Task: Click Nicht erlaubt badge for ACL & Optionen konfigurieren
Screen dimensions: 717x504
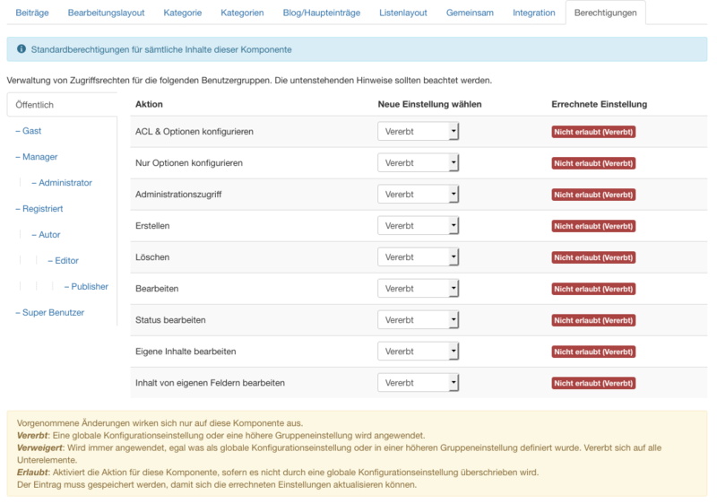Action: 593,132
